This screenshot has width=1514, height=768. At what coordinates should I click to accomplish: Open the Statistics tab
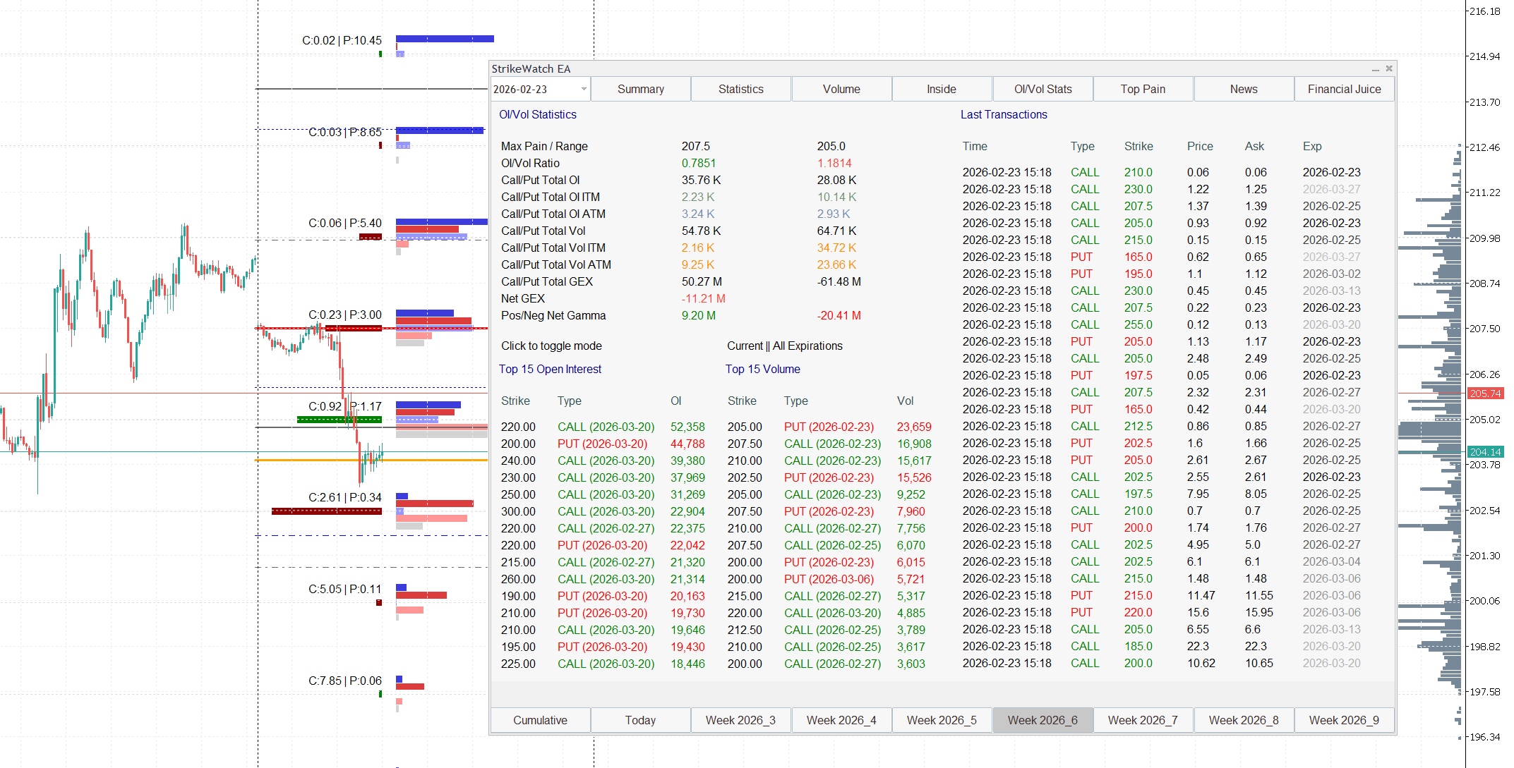pos(740,89)
